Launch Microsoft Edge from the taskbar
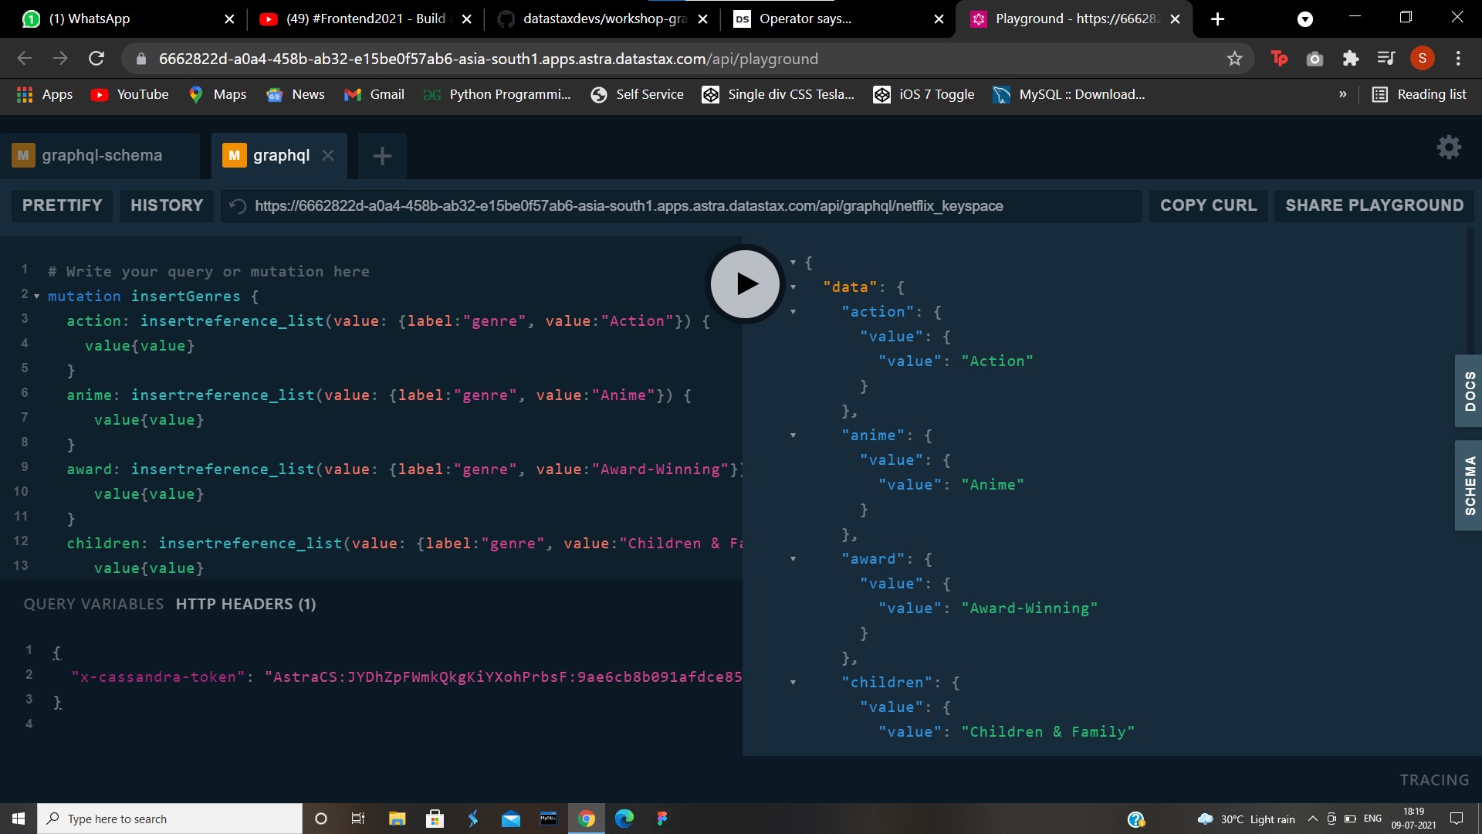The height and width of the screenshot is (834, 1482). [624, 818]
